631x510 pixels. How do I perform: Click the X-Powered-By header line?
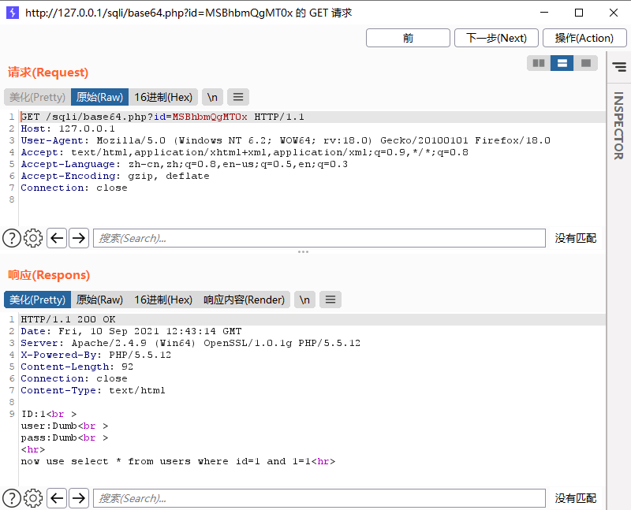pos(95,355)
